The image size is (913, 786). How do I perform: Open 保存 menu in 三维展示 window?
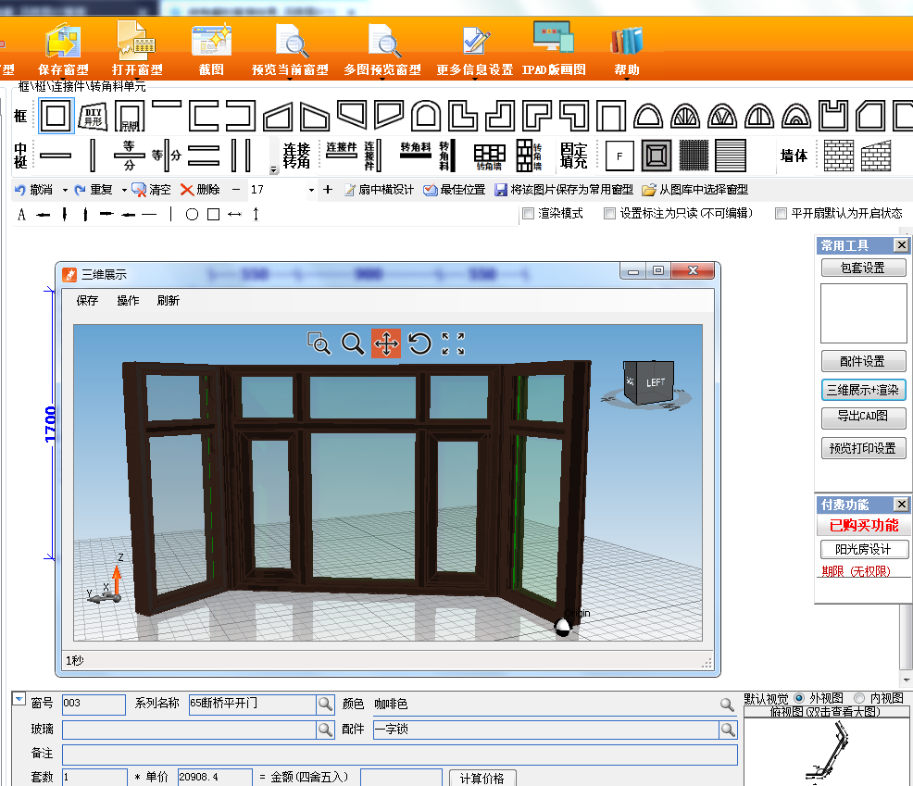pos(87,301)
